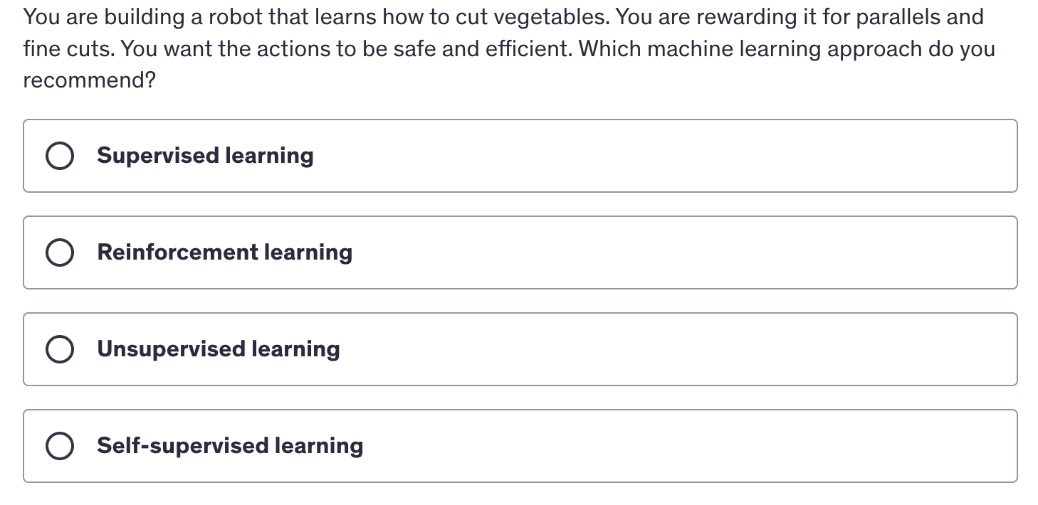Click the 'Unsupervised learning' label text

coord(219,349)
